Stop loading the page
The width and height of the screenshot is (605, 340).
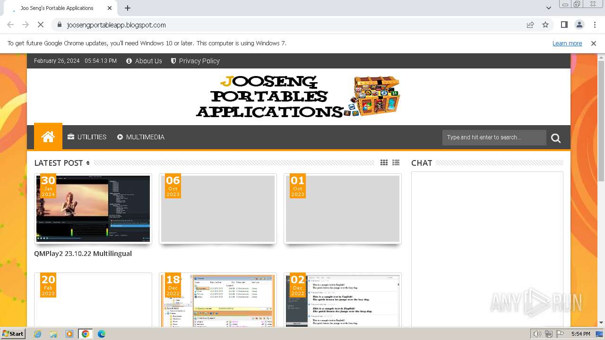pos(41,25)
